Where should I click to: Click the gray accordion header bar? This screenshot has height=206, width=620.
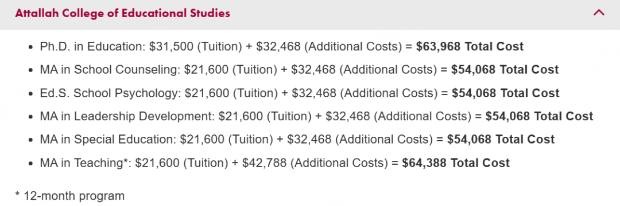(310, 14)
